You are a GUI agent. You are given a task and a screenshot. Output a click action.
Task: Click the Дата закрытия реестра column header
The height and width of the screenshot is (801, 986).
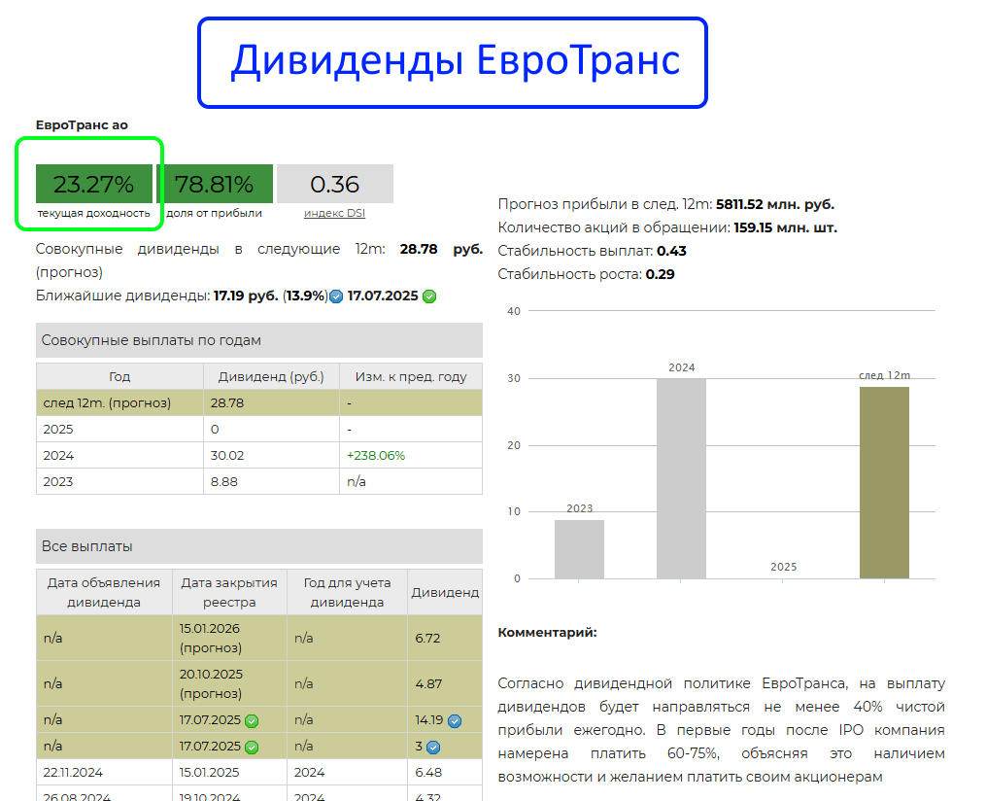tap(229, 592)
